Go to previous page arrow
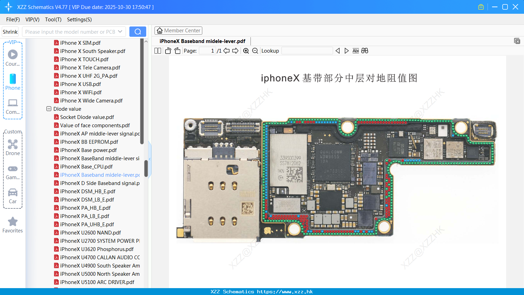 tap(226, 51)
